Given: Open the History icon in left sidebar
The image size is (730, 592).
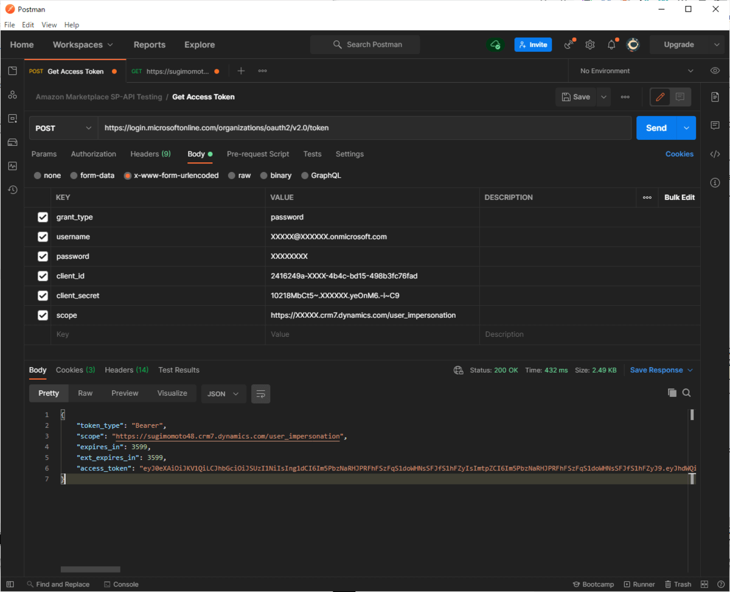Looking at the screenshot, I should pyautogui.click(x=12, y=190).
